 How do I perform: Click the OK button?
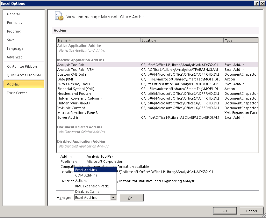[225, 211]
